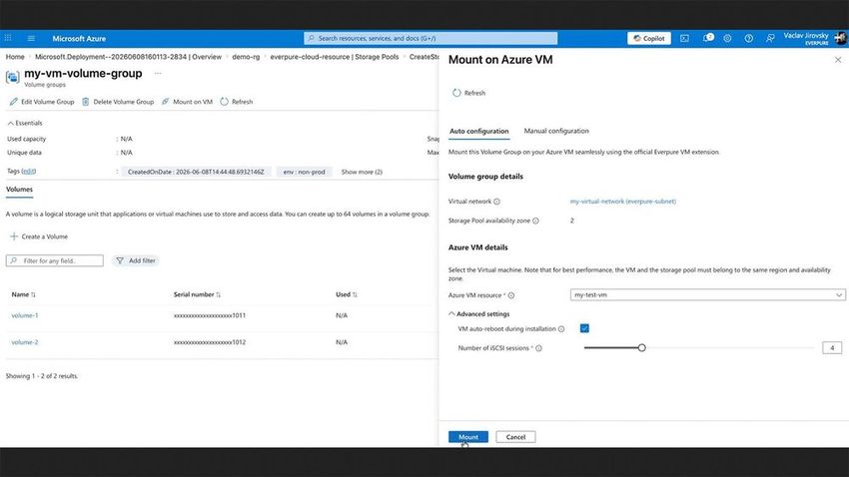Click the Vaclav Jirovsky account avatar
The width and height of the screenshot is (849, 477).
(840, 38)
